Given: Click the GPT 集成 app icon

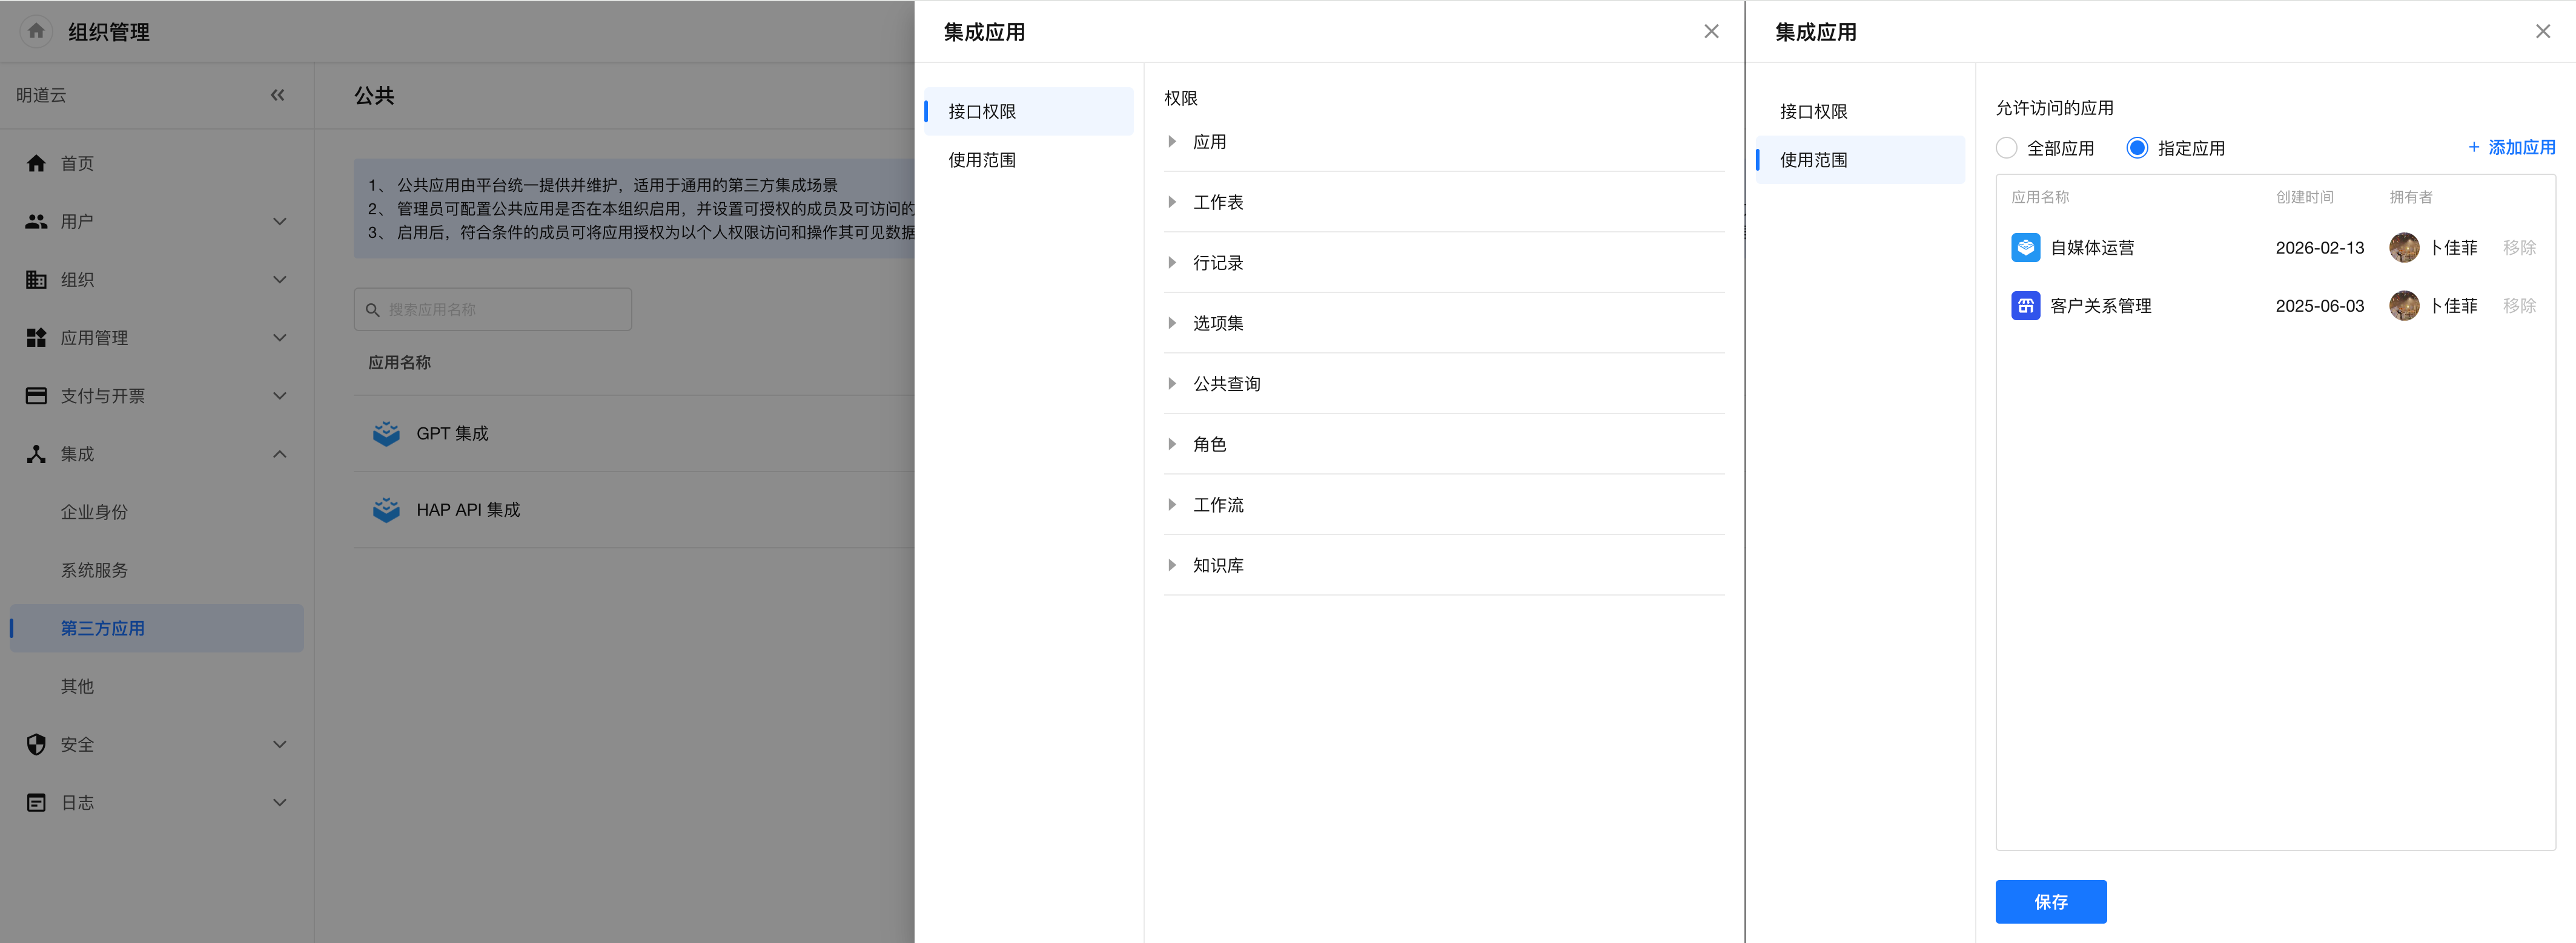Looking at the screenshot, I should pyautogui.click(x=386, y=433).
